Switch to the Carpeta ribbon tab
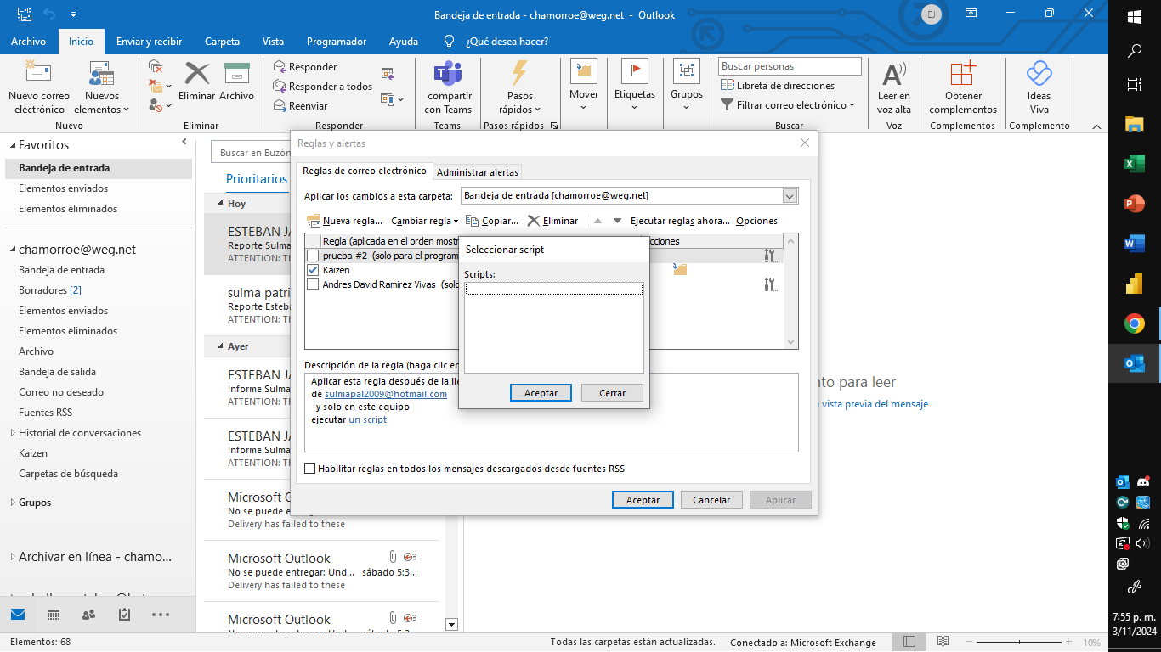The width and height of the screenshot is (1161, 652). (222, 42)
